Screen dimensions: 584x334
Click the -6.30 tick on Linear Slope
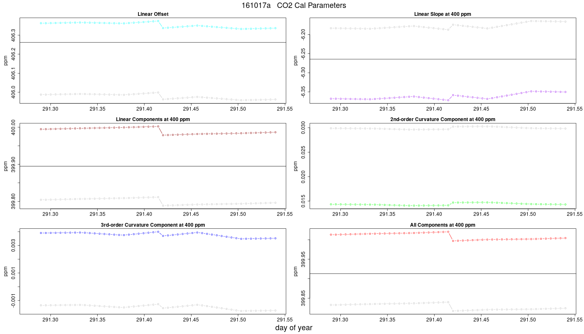(x=304, y=73)
